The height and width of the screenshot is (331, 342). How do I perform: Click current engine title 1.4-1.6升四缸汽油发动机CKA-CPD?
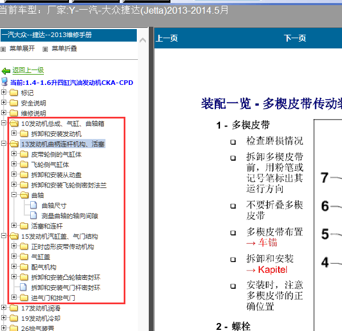[x=72, y=83]
